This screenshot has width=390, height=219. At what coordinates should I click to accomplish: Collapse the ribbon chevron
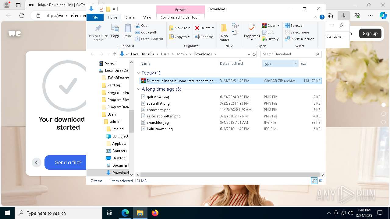(315, 17)
